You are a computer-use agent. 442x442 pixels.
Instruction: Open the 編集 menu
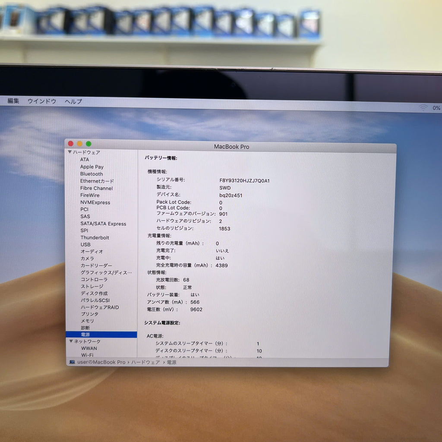tap(13, 101)
